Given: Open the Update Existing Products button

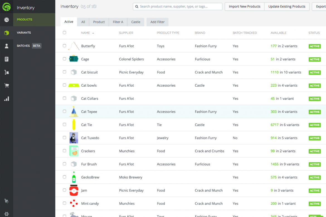Looking at the screenshot, I should pyautogui.click(x=287, y=6).
